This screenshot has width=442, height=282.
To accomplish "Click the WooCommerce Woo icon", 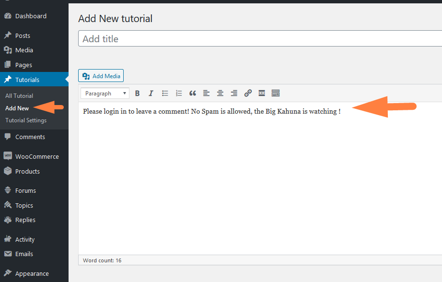I will [8, 156].
